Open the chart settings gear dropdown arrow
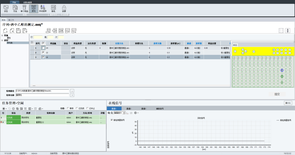This screenshot has width=295, height=155. pyautogui.click(x=138, y=113)
